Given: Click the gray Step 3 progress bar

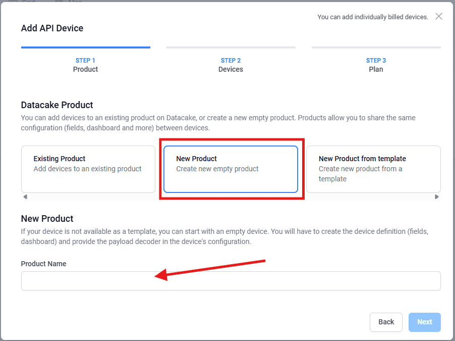Looking at the screenshot, I should [376, 47].
